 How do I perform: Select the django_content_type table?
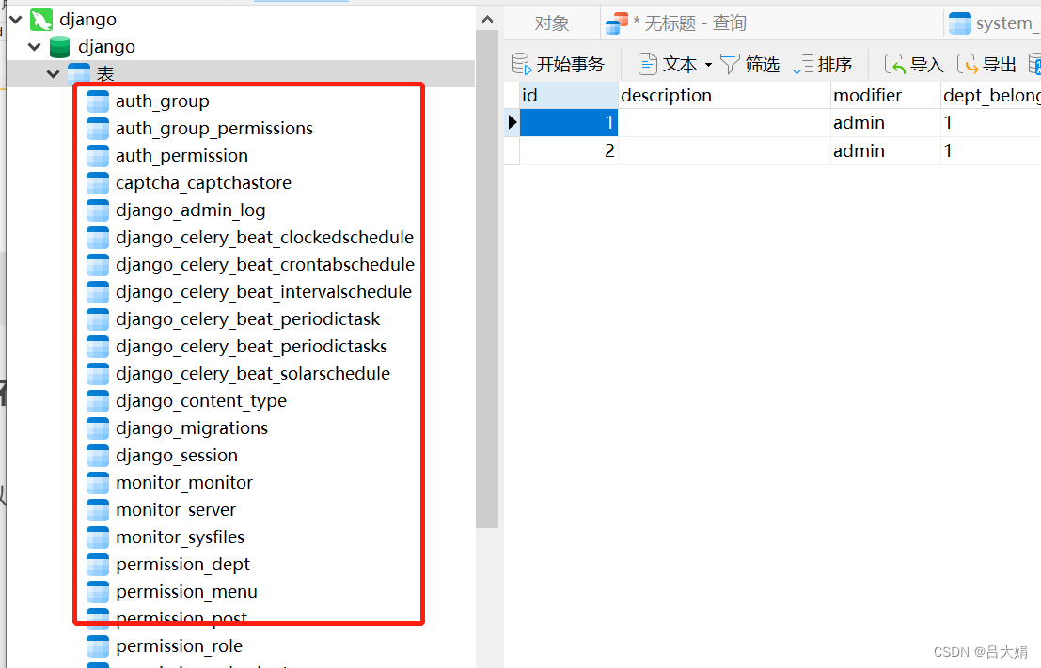[x=201, y=401]
